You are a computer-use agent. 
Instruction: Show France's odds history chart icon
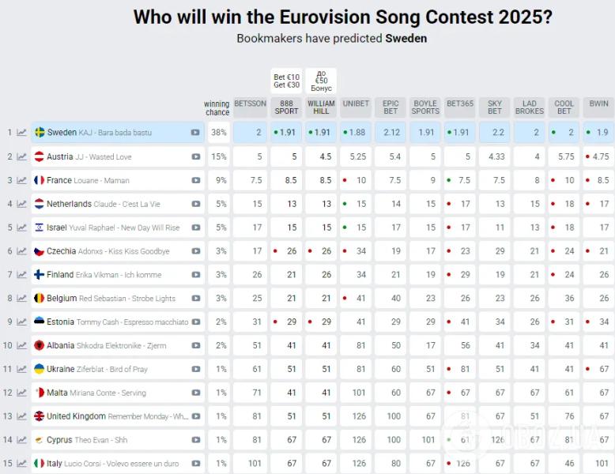21,180
